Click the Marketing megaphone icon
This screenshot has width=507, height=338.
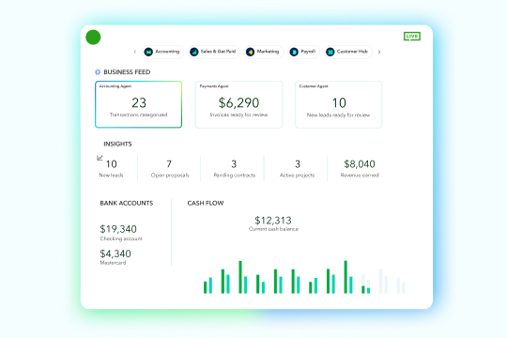[250, 52]
